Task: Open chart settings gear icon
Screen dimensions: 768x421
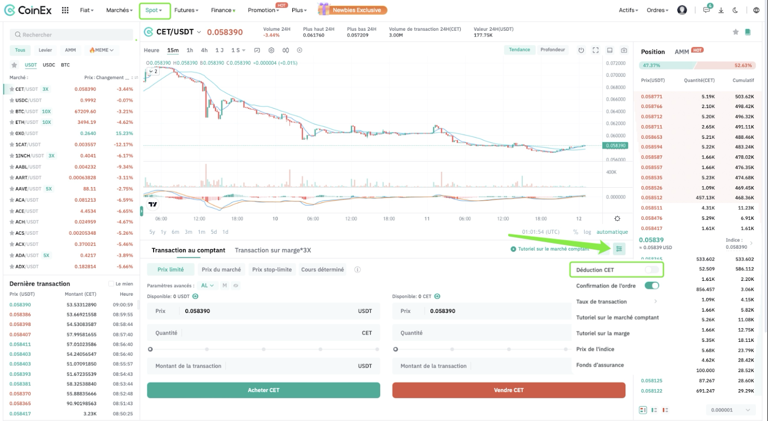Action: [x=271, y=50]
